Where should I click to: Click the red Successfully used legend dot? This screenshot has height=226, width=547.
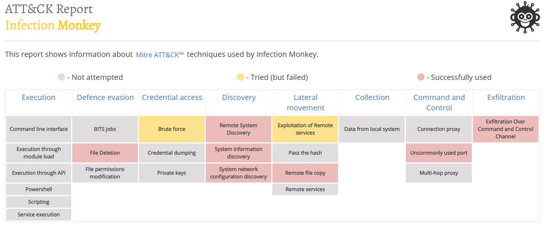click(x=421, y=77)
